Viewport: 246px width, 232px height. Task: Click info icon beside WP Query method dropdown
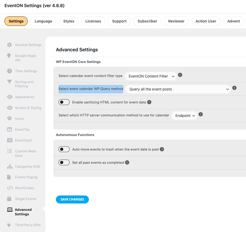[x=234, y=88]
